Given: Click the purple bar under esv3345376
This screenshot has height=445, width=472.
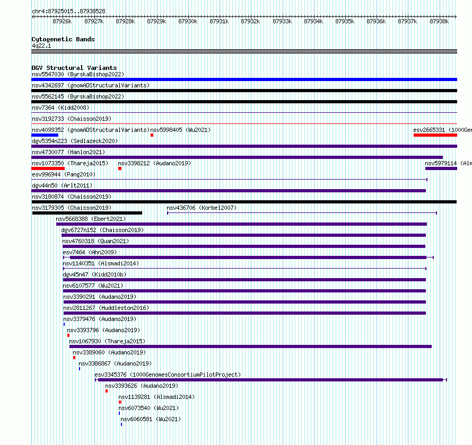Looking at the screenshot, I should [270, 380].
